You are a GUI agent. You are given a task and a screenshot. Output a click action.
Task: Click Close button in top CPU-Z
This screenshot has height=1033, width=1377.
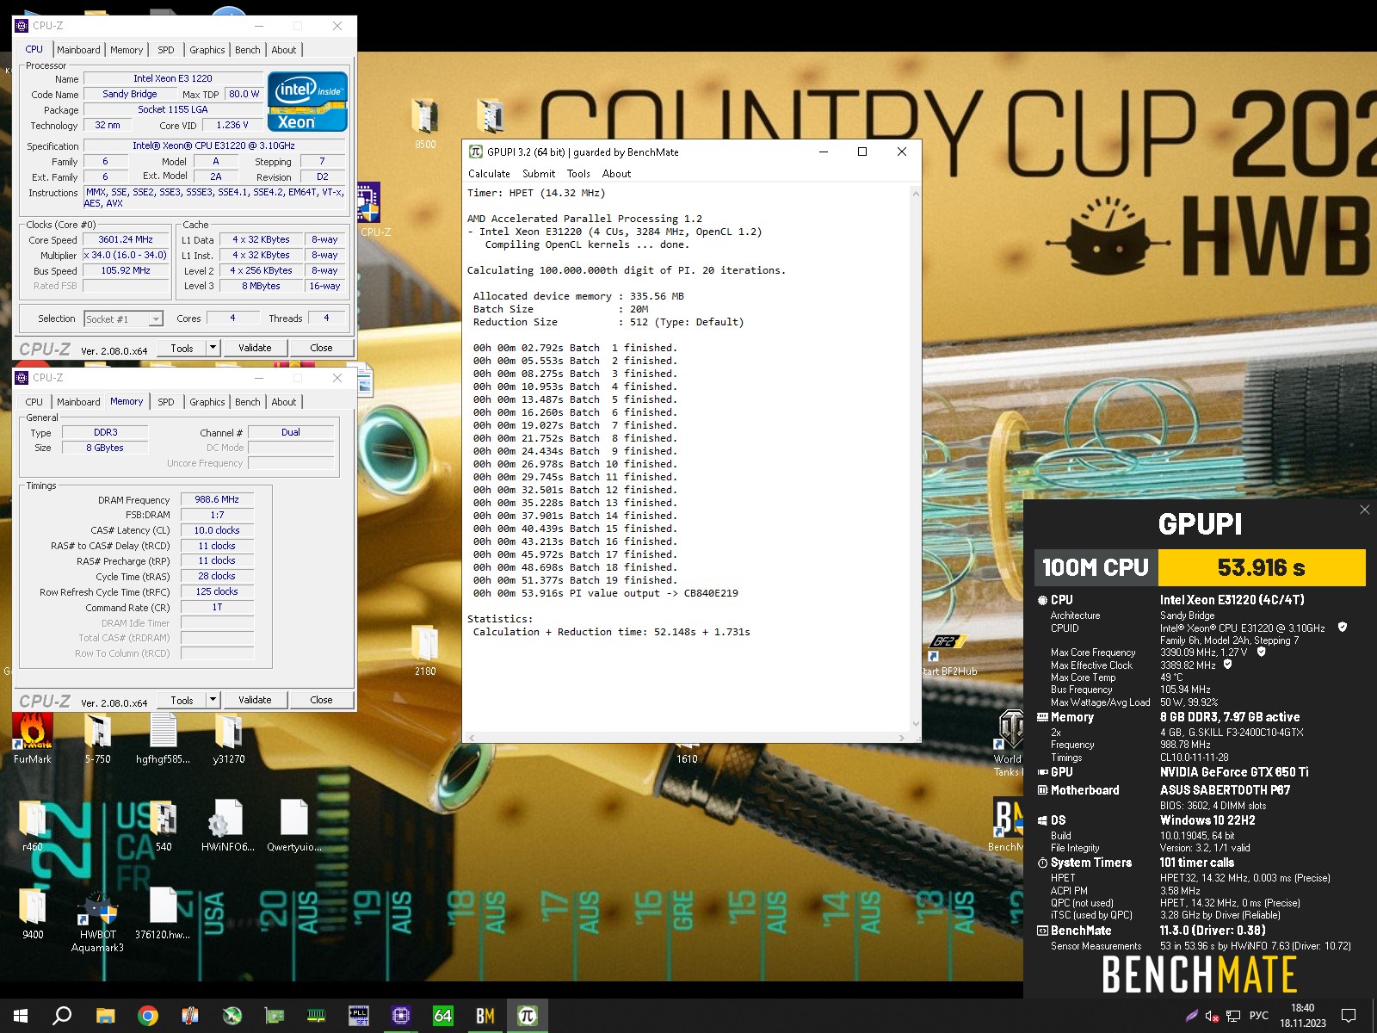pos(321,348)
